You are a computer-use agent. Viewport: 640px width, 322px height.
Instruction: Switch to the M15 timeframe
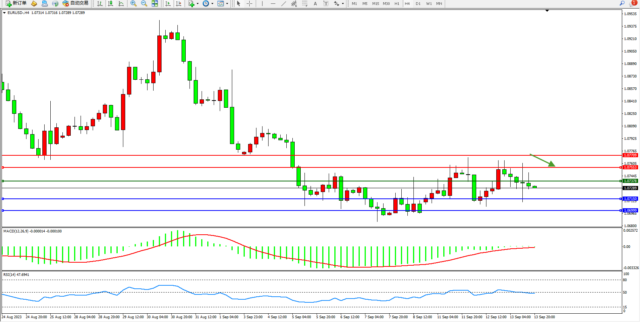point(375,3)
